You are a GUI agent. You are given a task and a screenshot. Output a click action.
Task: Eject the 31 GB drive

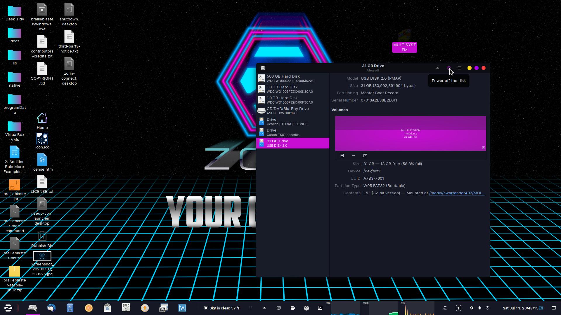click(437, 68)
